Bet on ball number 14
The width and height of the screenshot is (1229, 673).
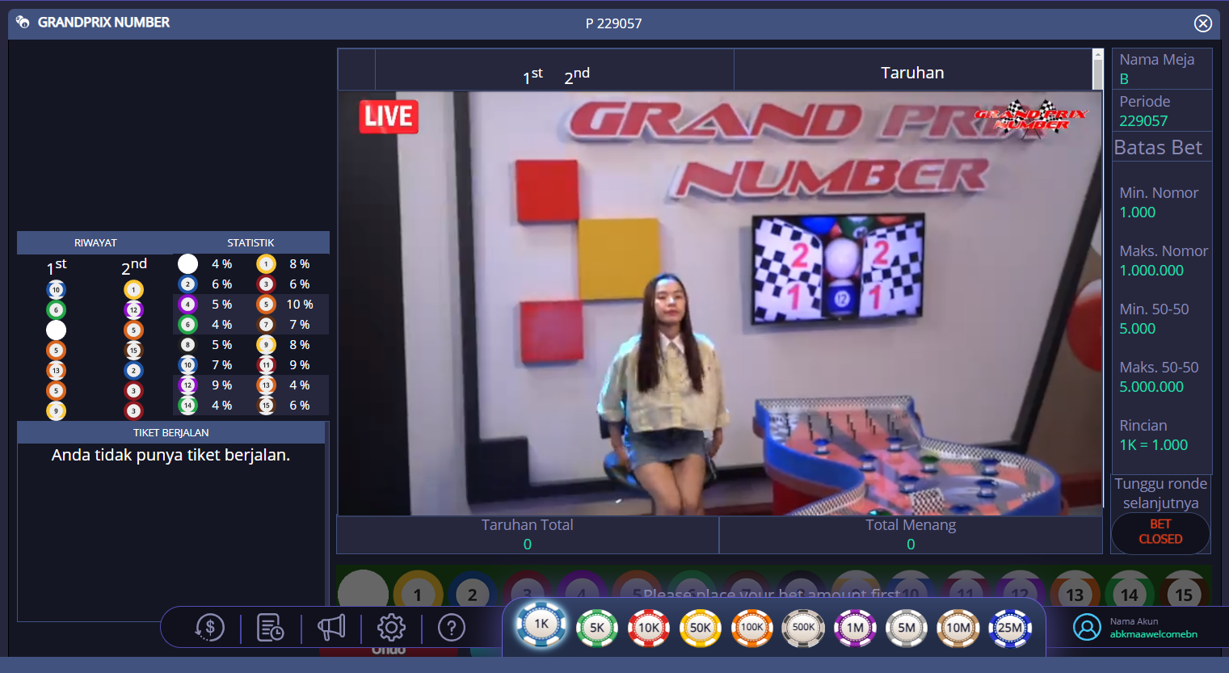coord(1129,592)
